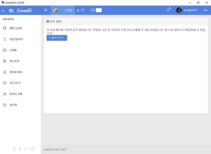211x154 pixels.
Task: Open 지금 업로드! in the navigation
Action: tap(16, 39)
